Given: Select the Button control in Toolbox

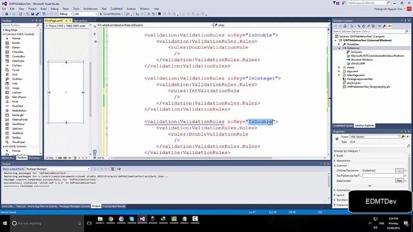Looking at the screenshot, I should 15,47.
